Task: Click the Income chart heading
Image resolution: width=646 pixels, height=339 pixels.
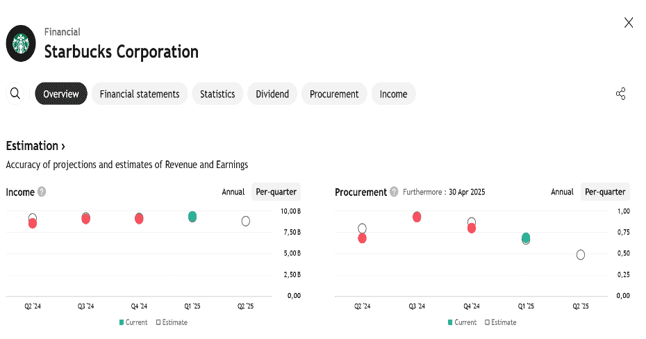Action: coord(20,192)
